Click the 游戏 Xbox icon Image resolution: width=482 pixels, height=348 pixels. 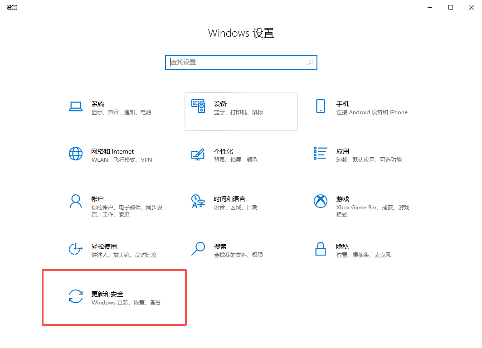320,201
